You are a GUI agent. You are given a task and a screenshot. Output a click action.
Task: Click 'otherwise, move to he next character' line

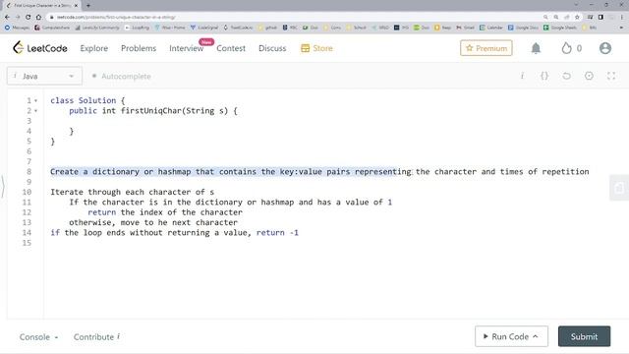[153, 222]
